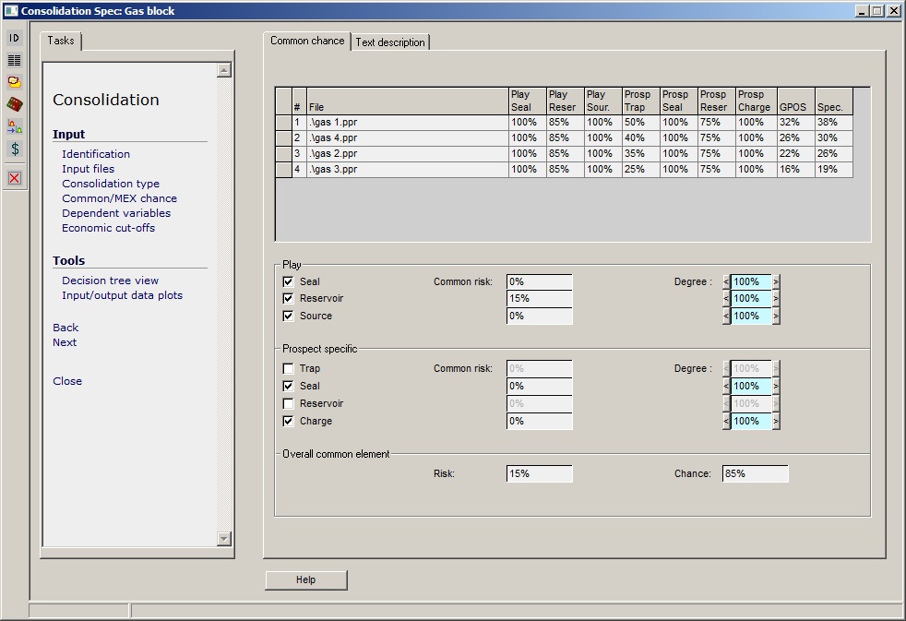Enable the Prospect specific Trap checkbox
Screen dimensions: 906x621
[289, 369]
